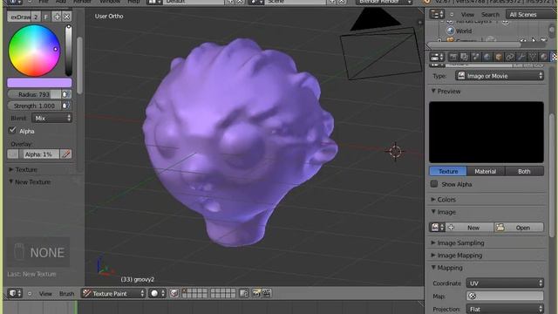Open the Type Image or Movie dropdown
Viewport: 558px width, 314px height.
pos(500,76)
